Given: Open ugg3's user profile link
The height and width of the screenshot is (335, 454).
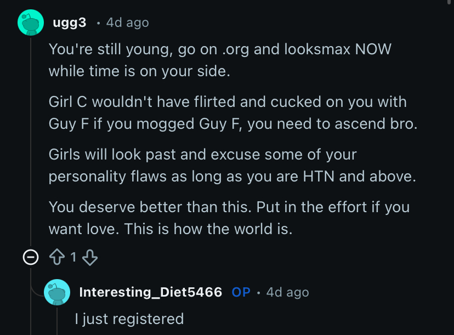Looking at the screenshot, I should [69, 22].
